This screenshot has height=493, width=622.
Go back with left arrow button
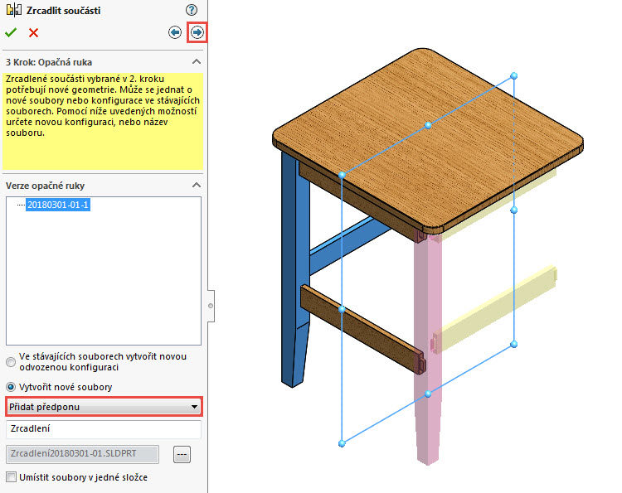[175, 32]
